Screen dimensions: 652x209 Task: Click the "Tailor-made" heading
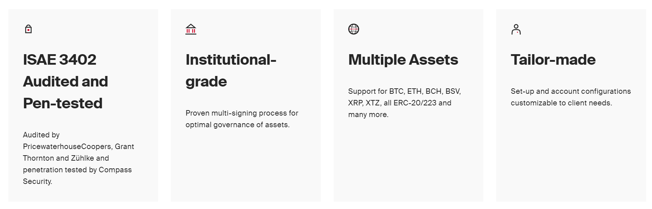click(553, 60)
